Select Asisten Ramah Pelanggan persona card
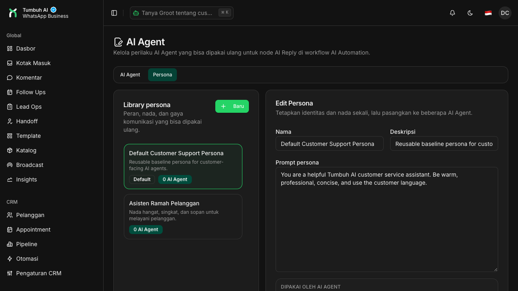Image resolution: width=518 pixels, height=291 pixels. pyautogui.click(x=183, y=217)
